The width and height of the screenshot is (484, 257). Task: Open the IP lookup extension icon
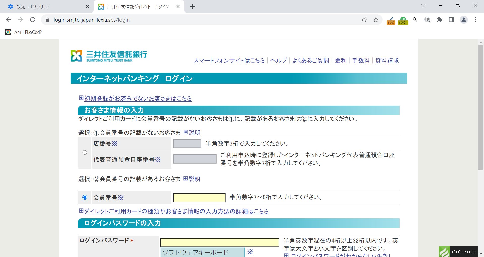(x=427, y=20)
